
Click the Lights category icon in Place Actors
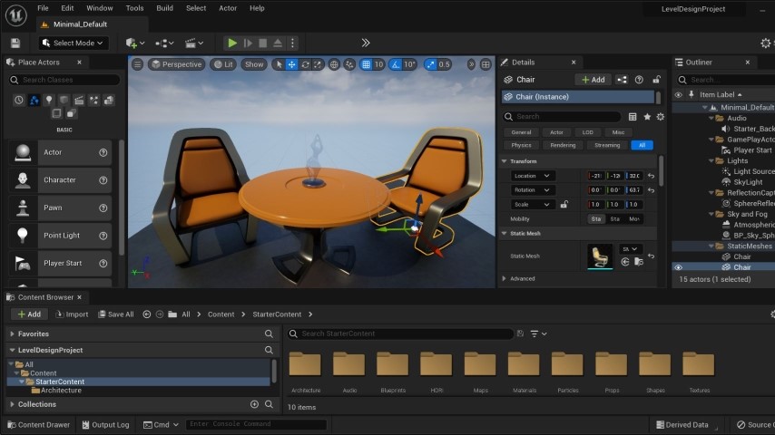point(49,101)
